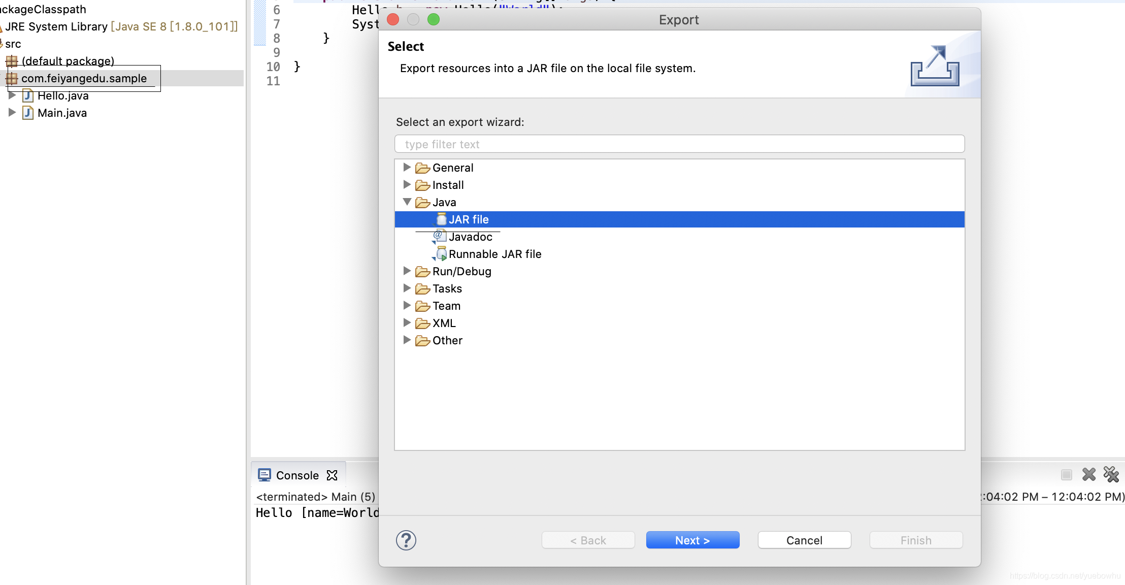Collapse the Java folder
Screen dimensions: 1125x585
[407, 202]
